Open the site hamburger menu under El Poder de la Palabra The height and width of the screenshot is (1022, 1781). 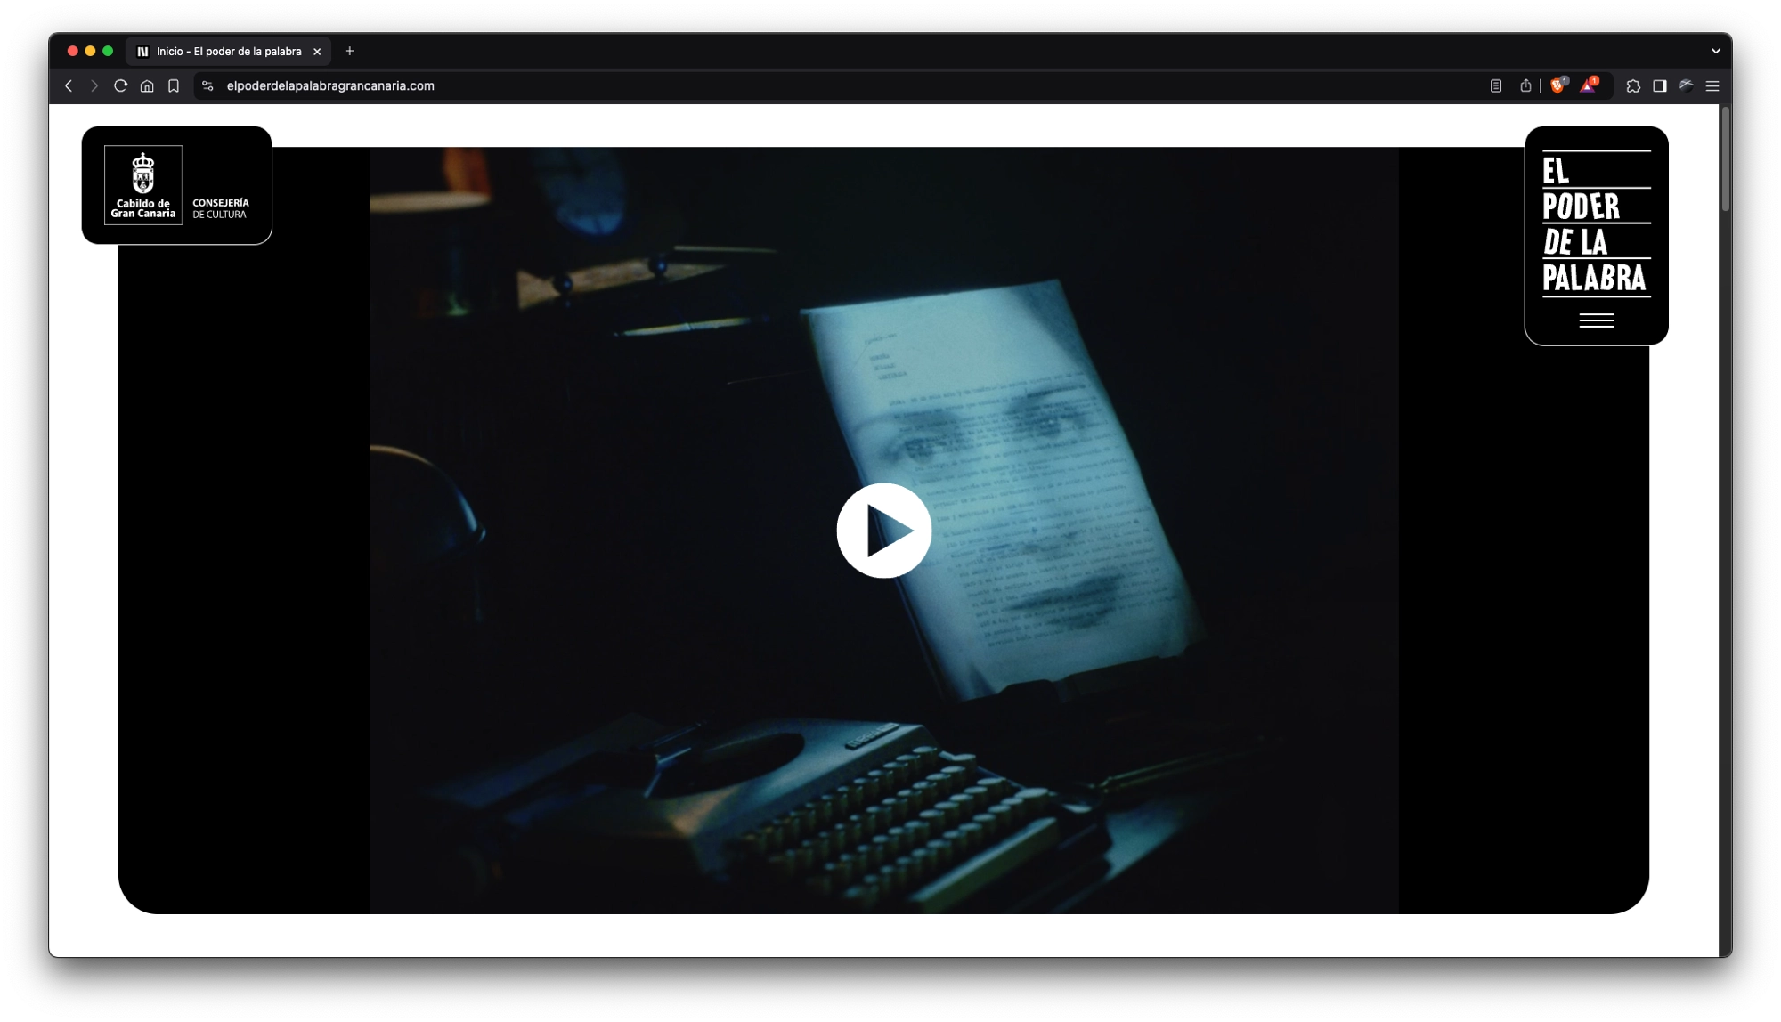[1596, 320]
